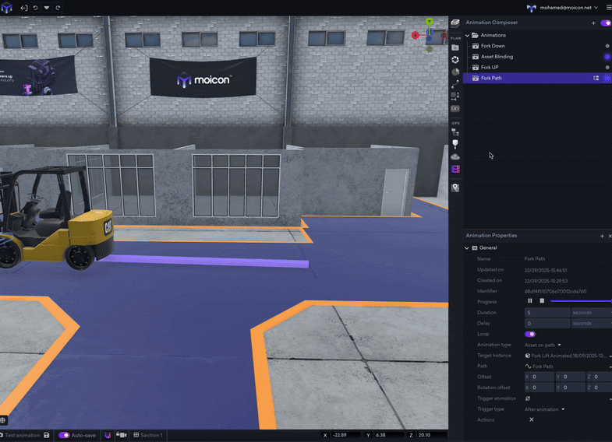This screenshot has height=442, width=612.
Task: Open the pie chart tool in sidebar
Action: pyautogui.click(x=455, y=72)
